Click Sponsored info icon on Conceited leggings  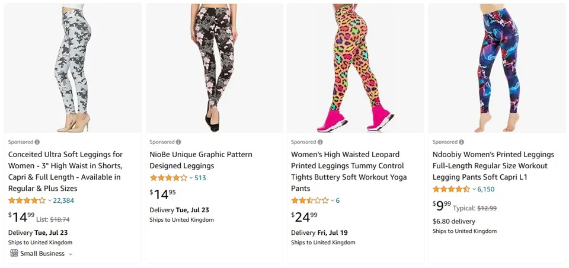(x=37, y=142)
